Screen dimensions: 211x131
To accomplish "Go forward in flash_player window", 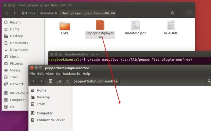I will point(14,13).
